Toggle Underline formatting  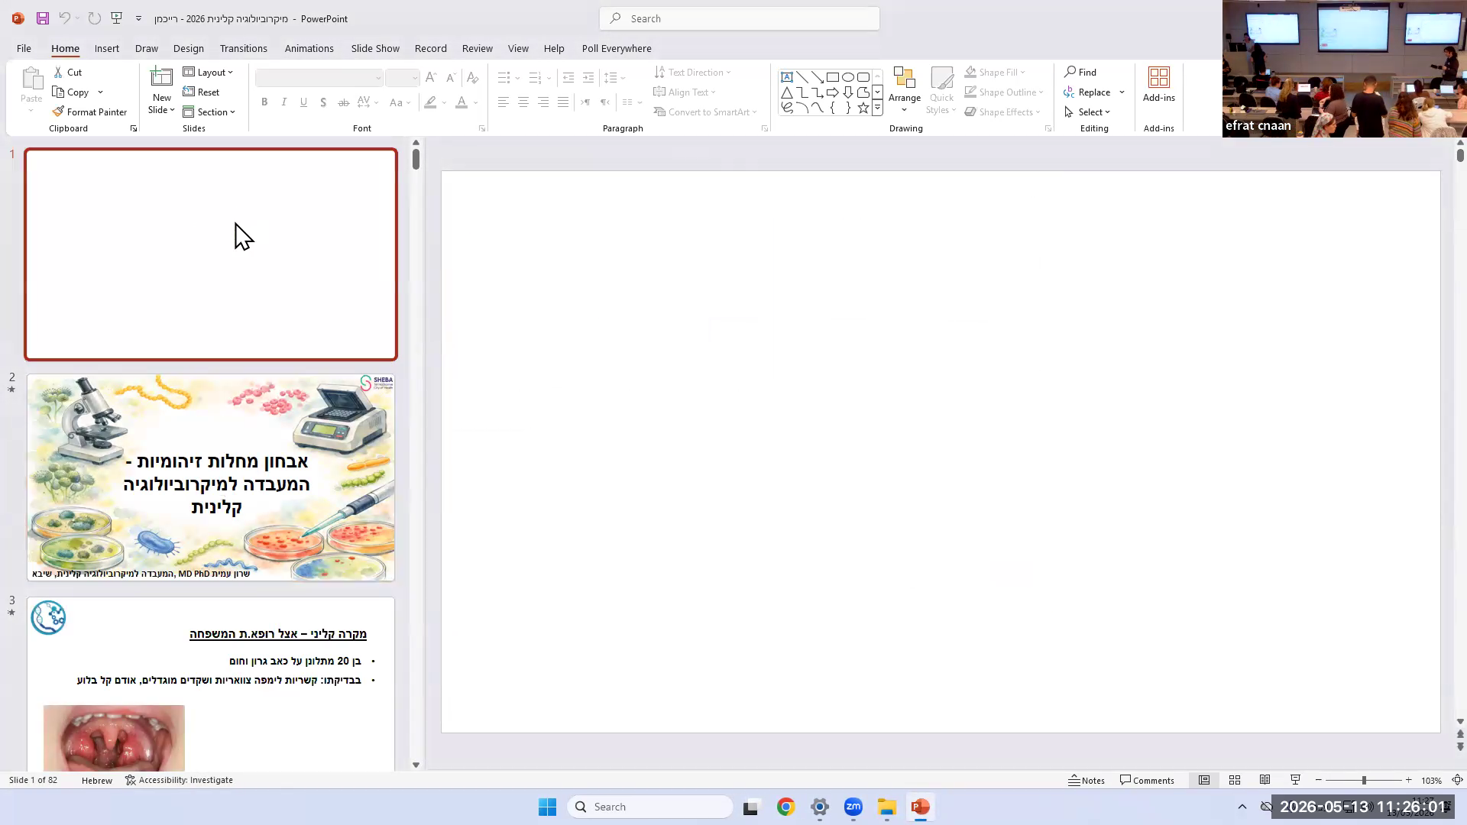pyautogui.click(x=303, y=102)
